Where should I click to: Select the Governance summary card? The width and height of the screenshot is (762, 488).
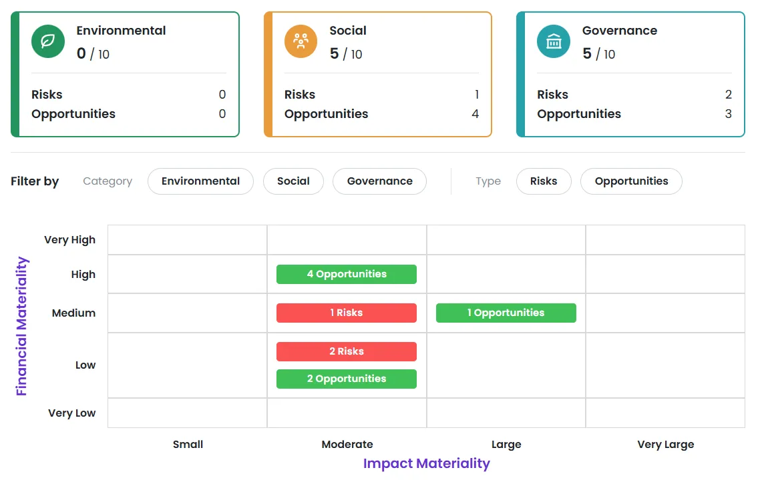click(x=630, y=73)
